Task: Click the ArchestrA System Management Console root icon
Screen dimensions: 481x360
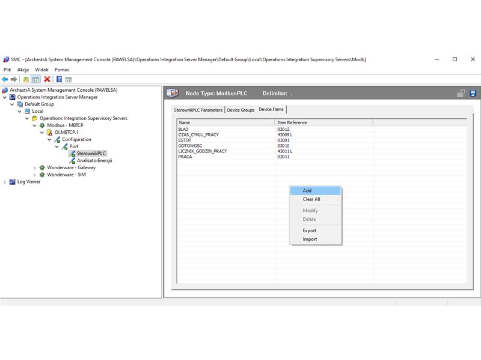Action: 5,90
